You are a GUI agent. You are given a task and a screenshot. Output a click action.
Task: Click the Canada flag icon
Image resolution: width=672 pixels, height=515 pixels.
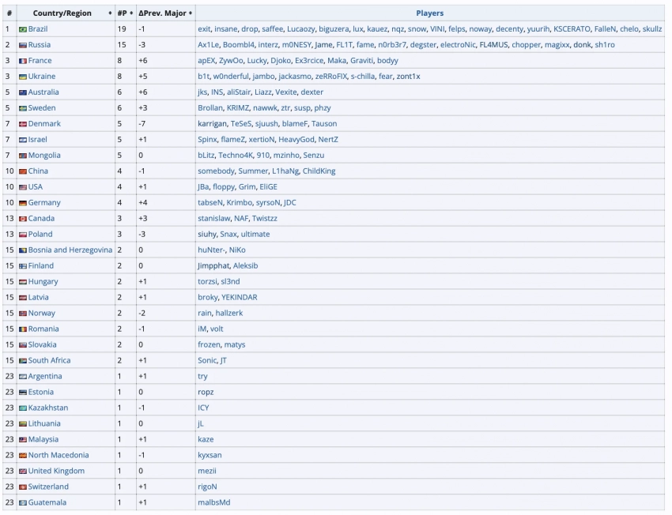pos(23,219)
